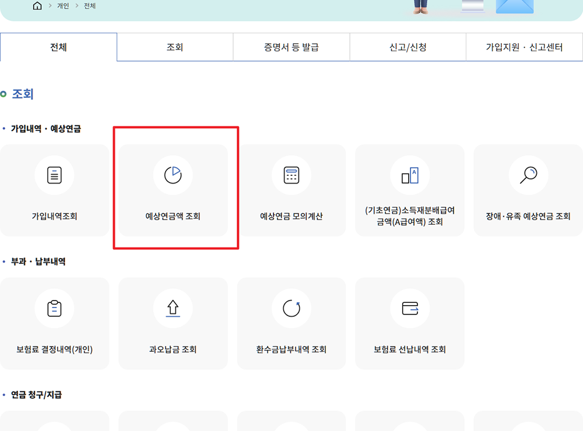Screen dimensions: 583x431
Task: Select the 신고/신청 tab
Action: 408,47
